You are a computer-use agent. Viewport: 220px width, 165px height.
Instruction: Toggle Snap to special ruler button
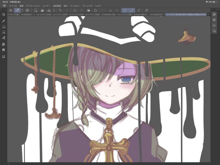coord(132,10)
